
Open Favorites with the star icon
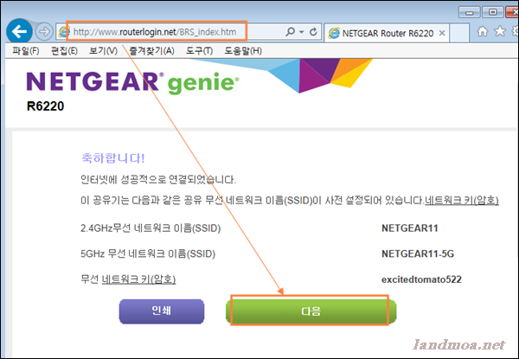click(500, 31)
